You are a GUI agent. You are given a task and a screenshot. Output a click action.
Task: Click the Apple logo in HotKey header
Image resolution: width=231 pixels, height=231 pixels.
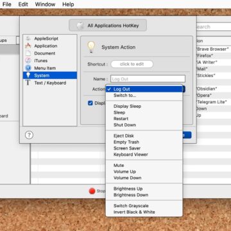pyautogui.click(x=80, y=26)
